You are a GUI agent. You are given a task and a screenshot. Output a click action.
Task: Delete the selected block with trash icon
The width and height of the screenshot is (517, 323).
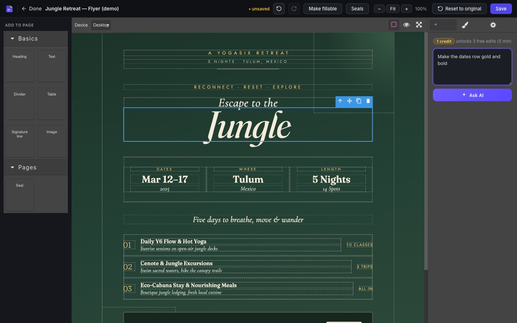point(368,101)
